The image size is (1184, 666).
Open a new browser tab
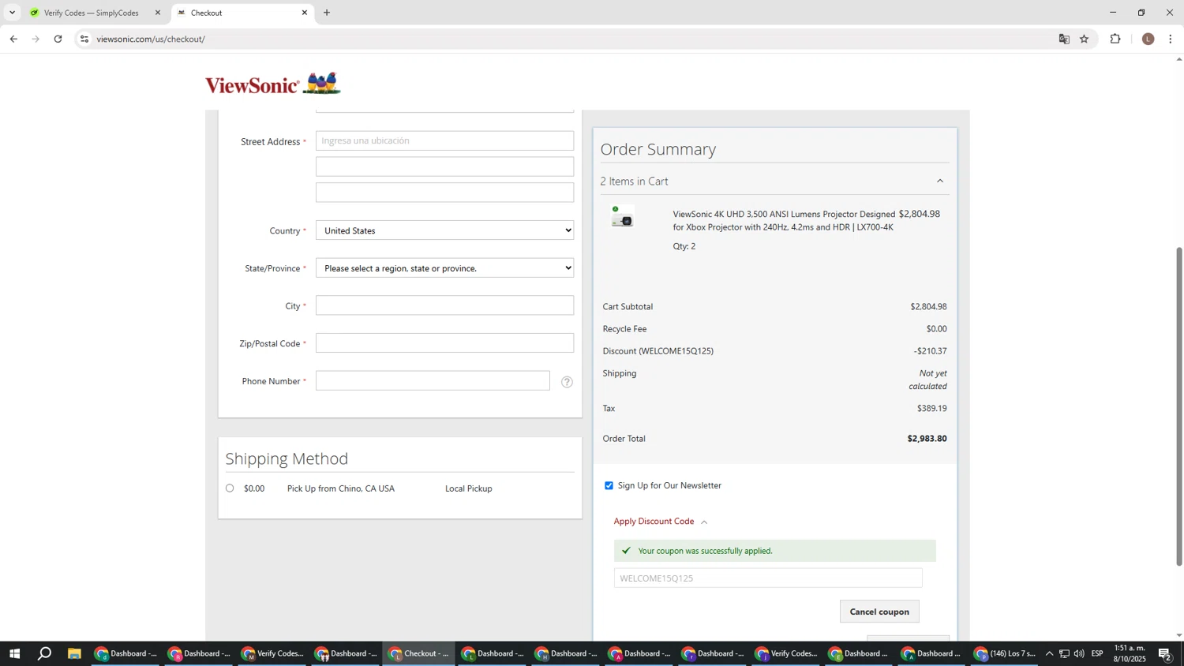[327, 13]
